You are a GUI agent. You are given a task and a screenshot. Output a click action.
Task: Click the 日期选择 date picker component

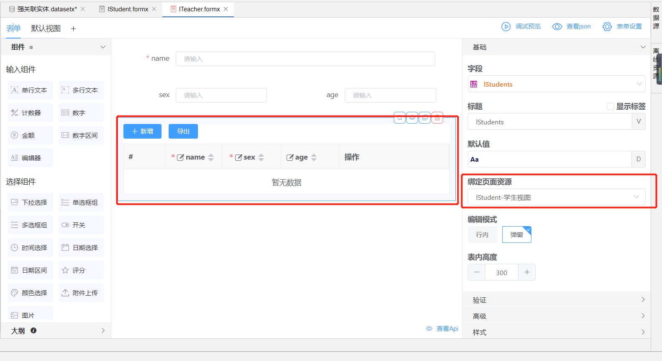pyautogui.click(x=81, y=248)
